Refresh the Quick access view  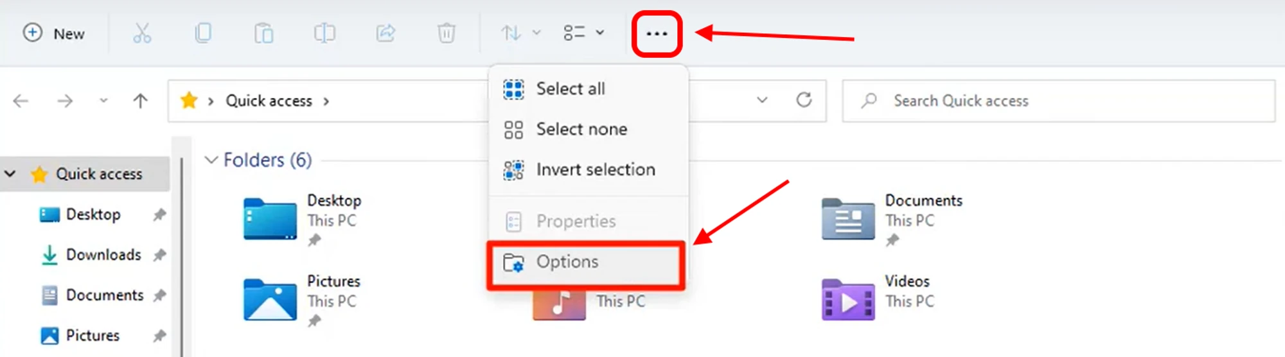(804, 100)
